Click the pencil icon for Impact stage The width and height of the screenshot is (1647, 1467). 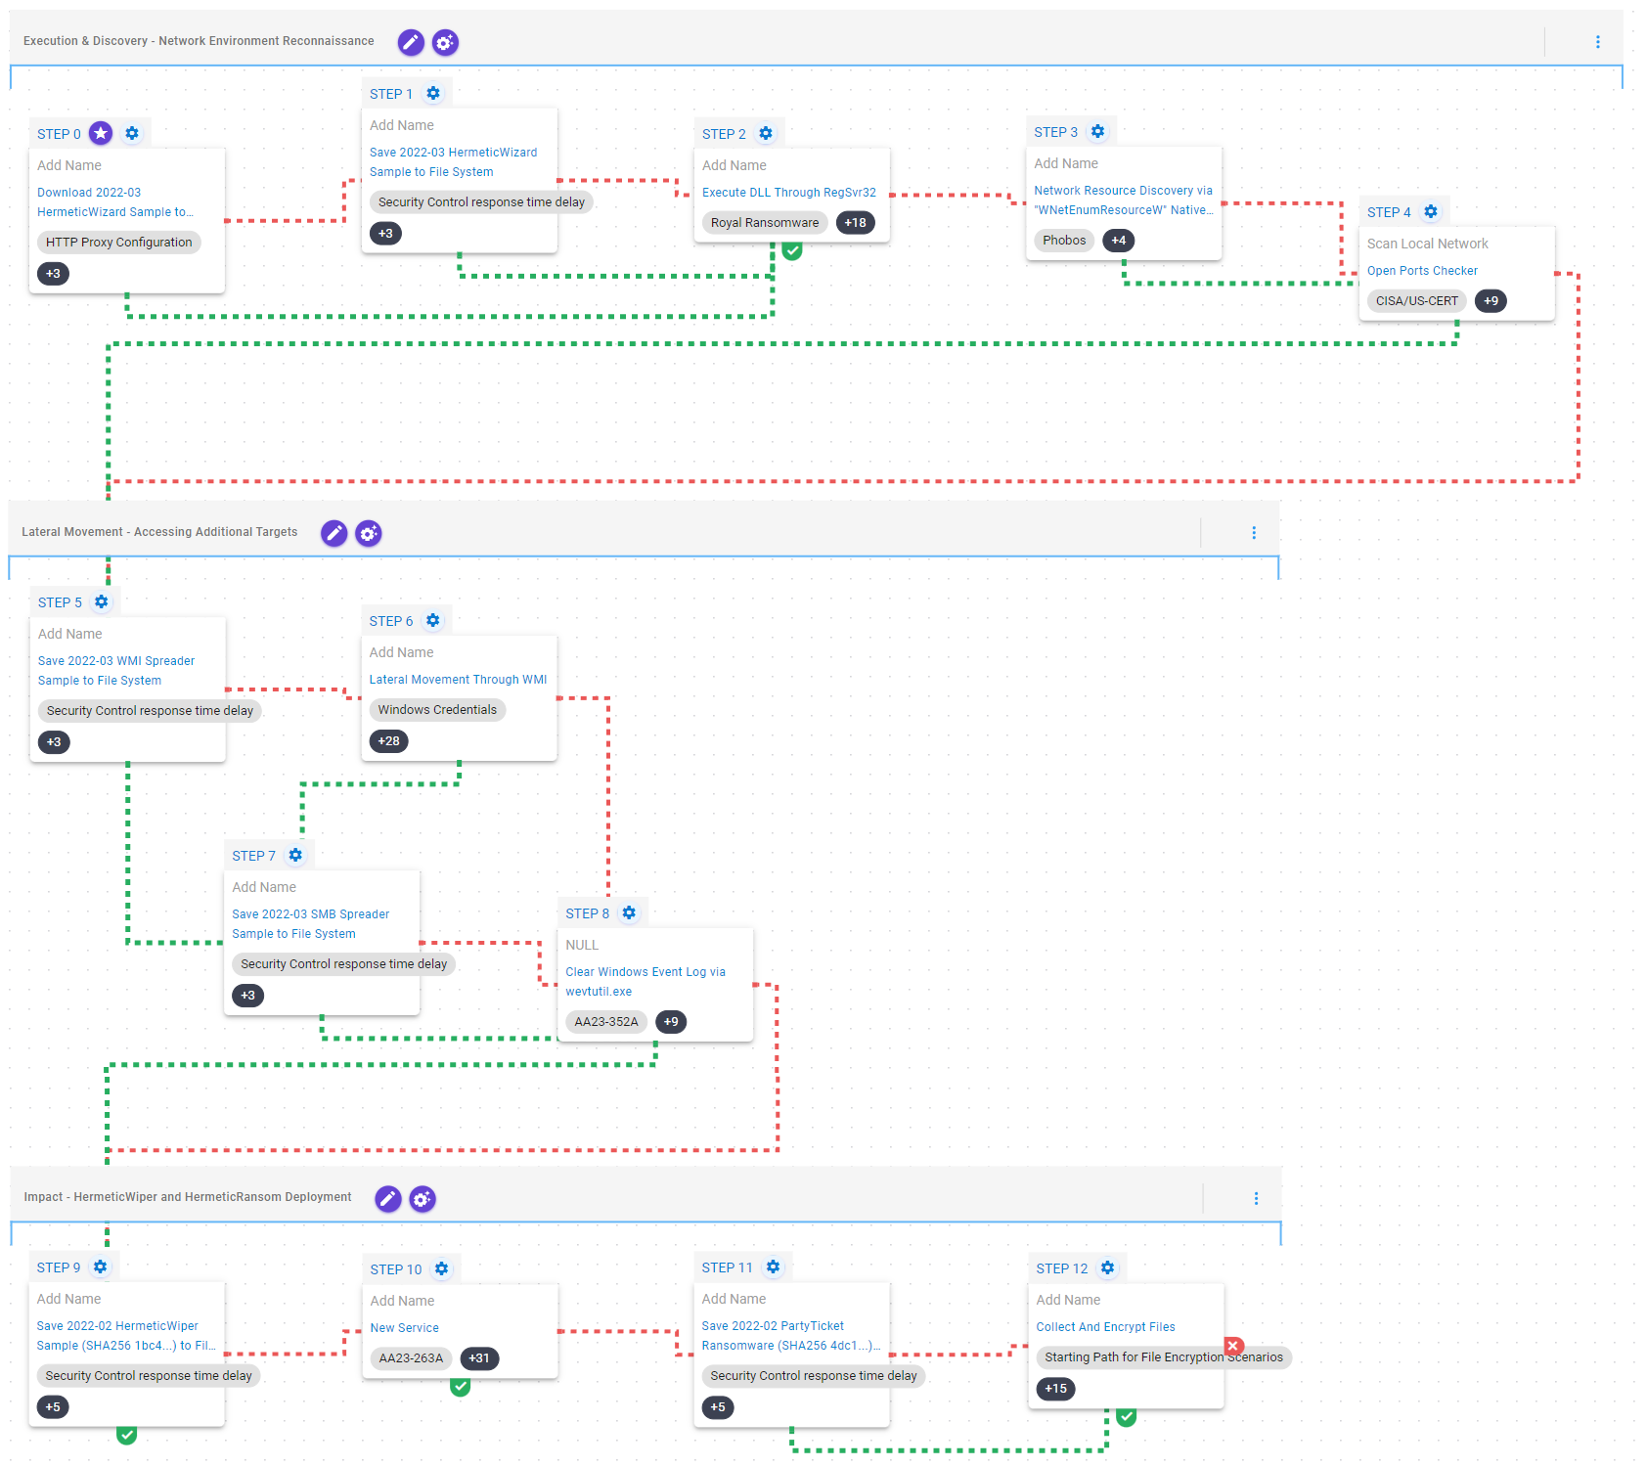pyautogui.click(x=388, y=1199)
